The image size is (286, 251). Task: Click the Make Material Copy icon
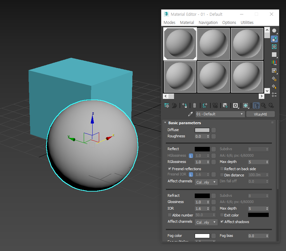205,105
